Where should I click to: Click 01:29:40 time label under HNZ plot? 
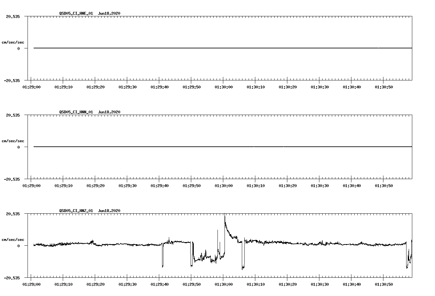pos(160,284)
